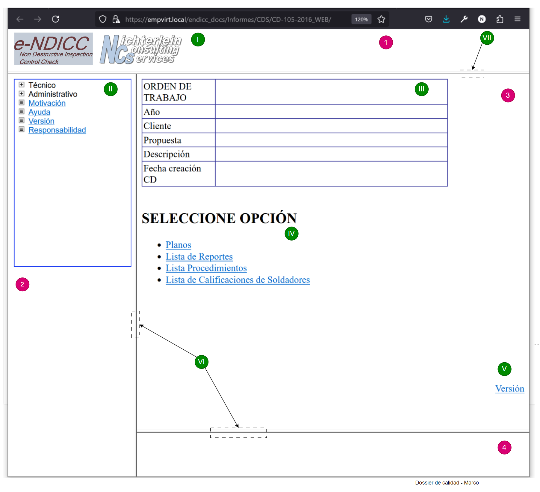Viewport: 540px width, 492px height.
Task: Expand the Técnico tree node
Action: coord(22,85)
